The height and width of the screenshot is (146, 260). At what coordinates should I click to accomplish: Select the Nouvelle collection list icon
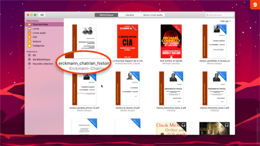(29, 64)
